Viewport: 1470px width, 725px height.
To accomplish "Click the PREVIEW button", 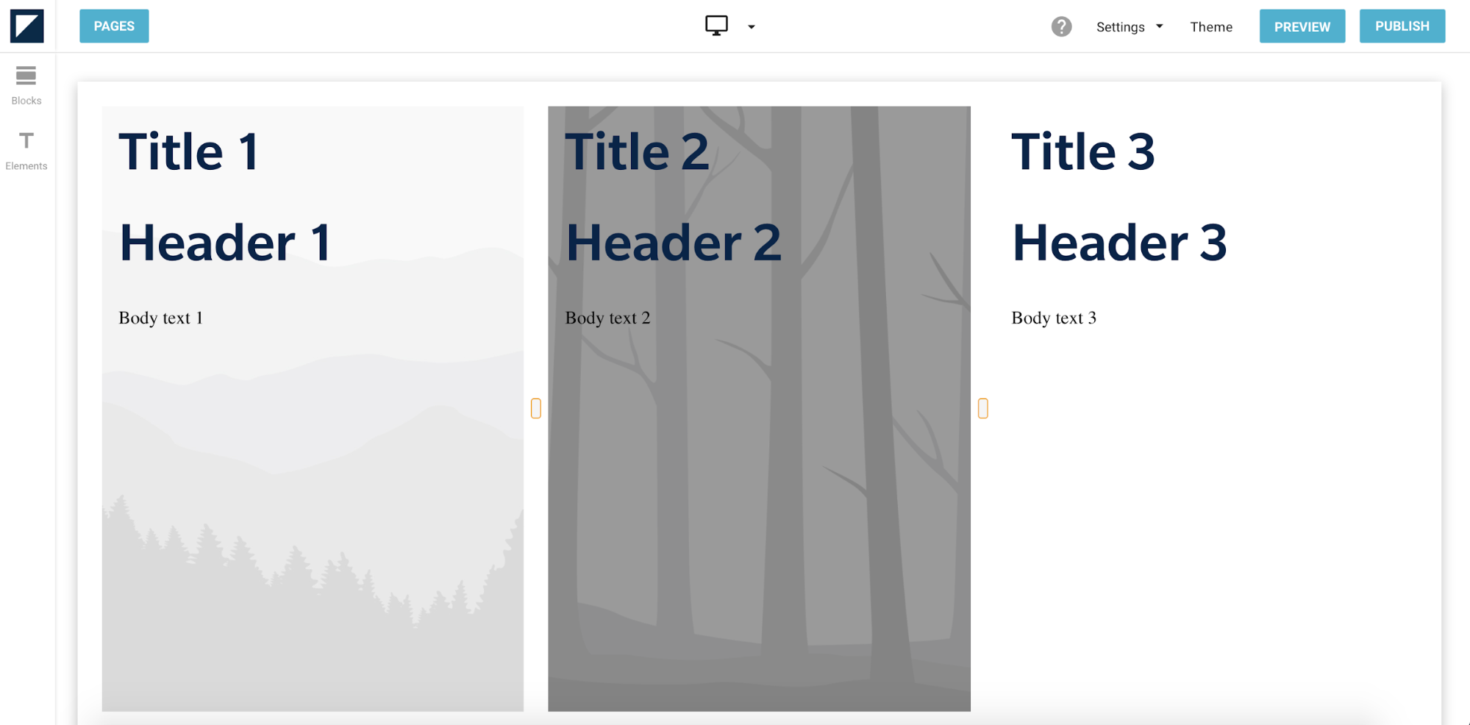I will (1302, 26).
